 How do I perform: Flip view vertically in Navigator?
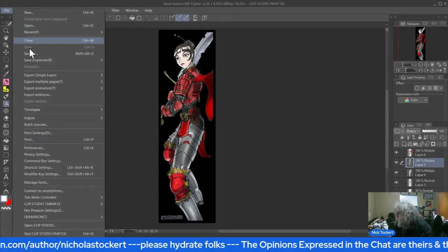444,70
